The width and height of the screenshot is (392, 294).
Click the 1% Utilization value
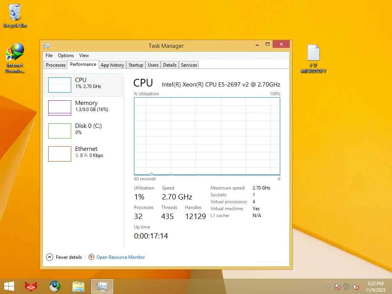click(139, 197)
